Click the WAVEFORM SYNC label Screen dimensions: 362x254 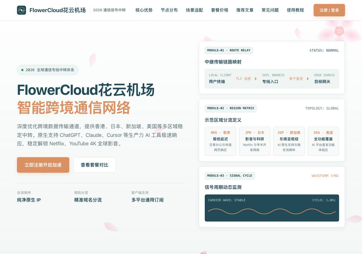tap(325, 176)
